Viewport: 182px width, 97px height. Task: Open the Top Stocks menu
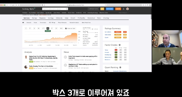pyautogui.click(x=49, y=13)
